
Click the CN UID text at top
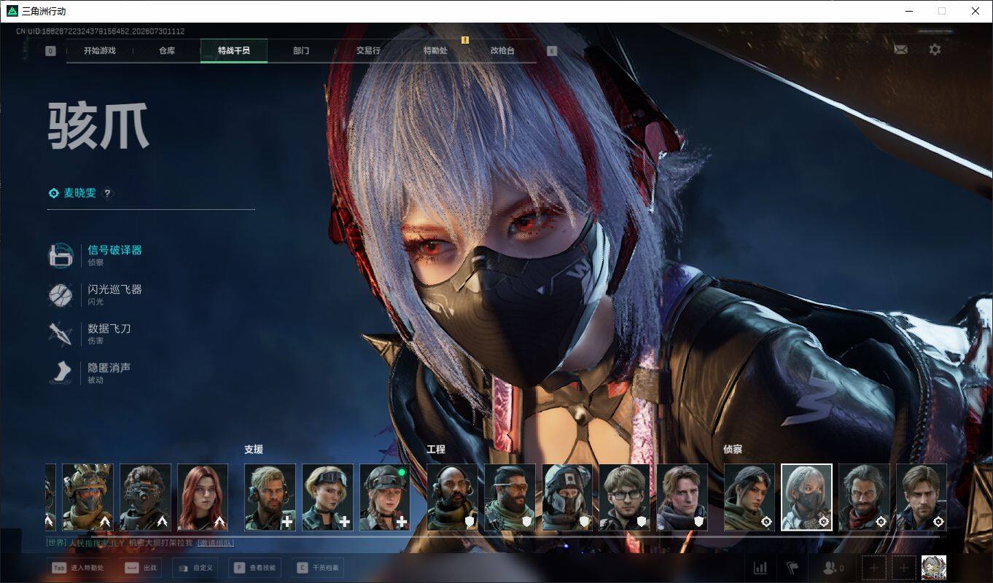[100, 31]
